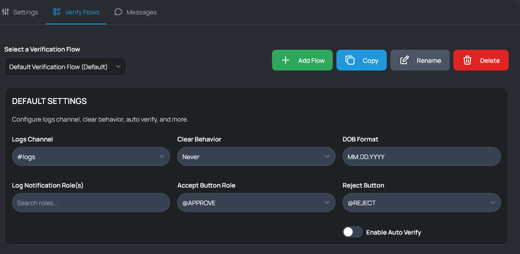Click the pencil icon on Rename button

(405, 60)
